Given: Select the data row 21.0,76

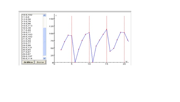Looking at the screenshot, I should point(26,39).
